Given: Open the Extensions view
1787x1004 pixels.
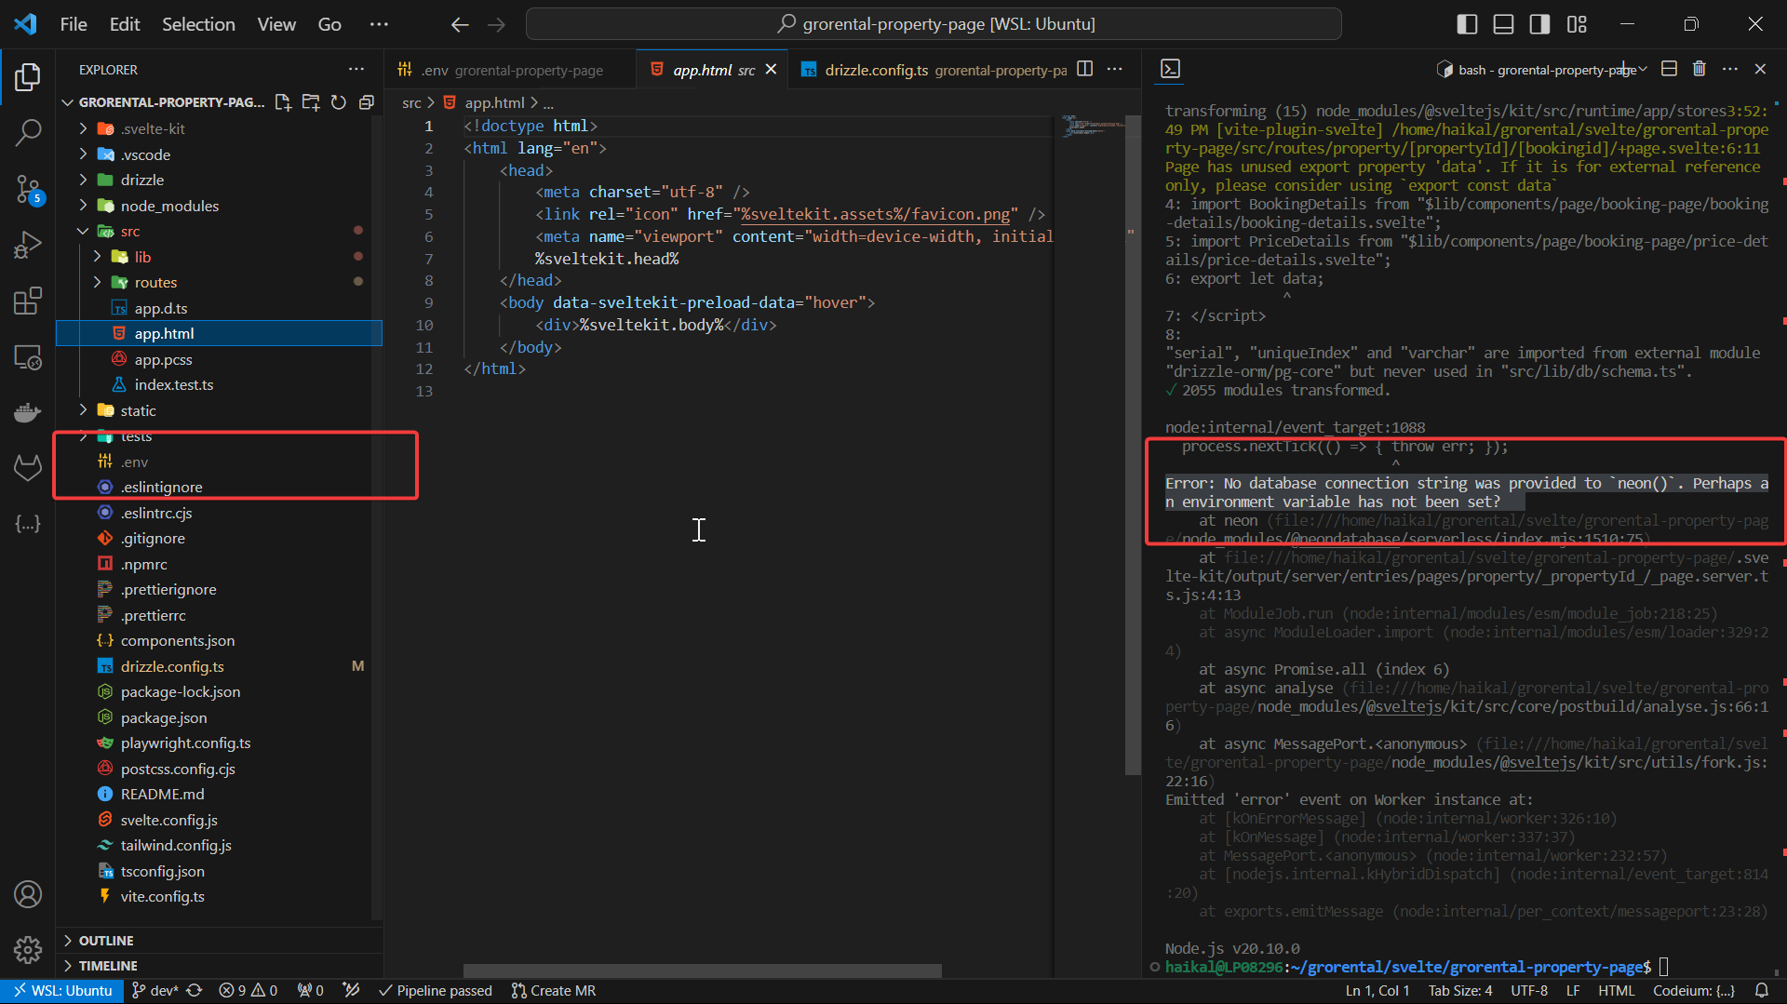Looking at the screenshot, I should click(28, 301).
